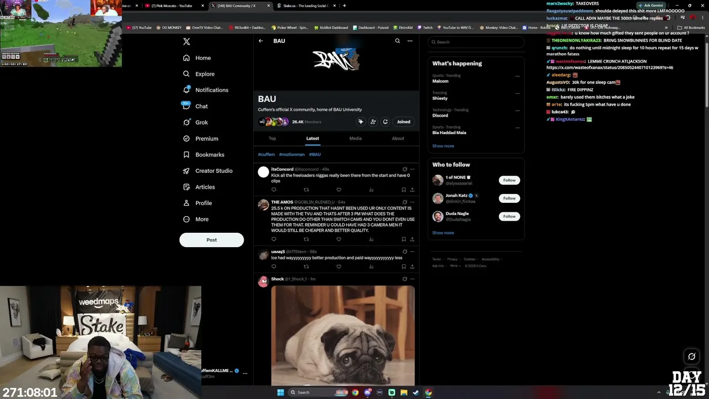This screenshot has width=709, height=399.
Task: Click the Profile sidebar icon
Action: pyautogui.click(x=186, y=203)
